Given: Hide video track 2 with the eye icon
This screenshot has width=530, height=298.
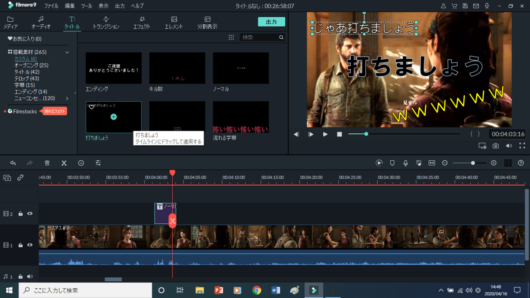Looking at the screenshot, I should [x=30, y=214].
